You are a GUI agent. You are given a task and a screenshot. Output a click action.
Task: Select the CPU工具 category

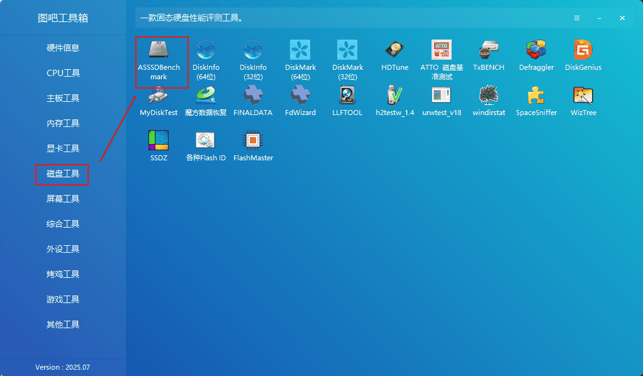tap(63, 73)
